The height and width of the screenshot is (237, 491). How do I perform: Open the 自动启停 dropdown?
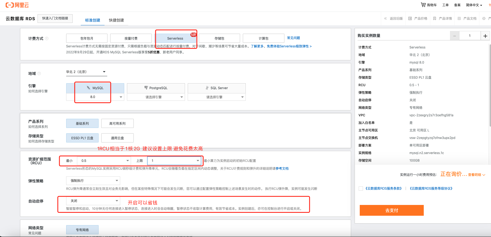click(x=93, y=201)
